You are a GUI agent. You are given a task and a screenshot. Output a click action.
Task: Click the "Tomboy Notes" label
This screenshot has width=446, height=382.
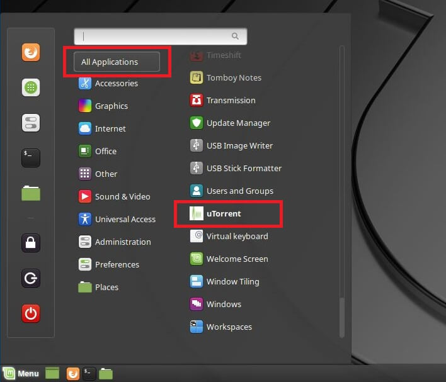[x=234, y=78]
